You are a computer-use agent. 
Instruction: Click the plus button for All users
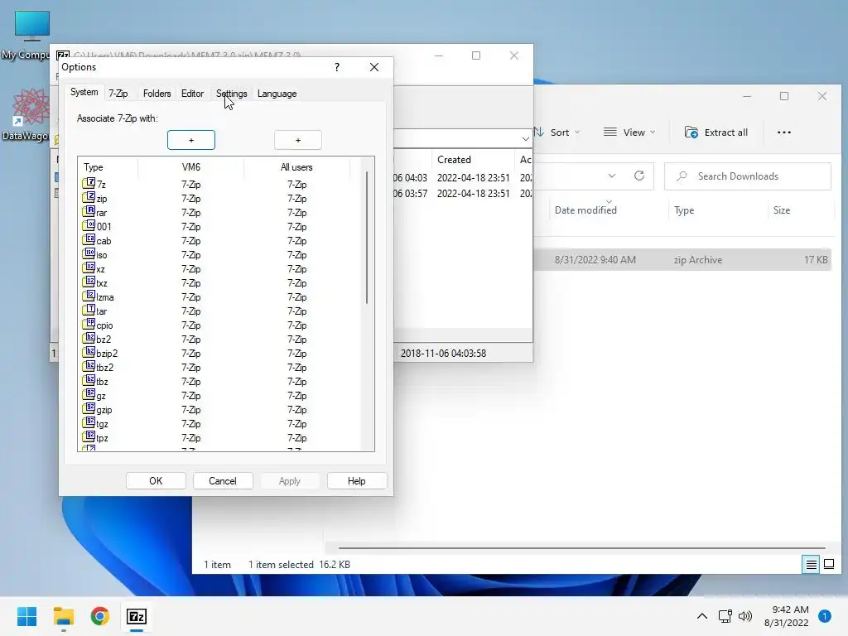tap(297, 140)
